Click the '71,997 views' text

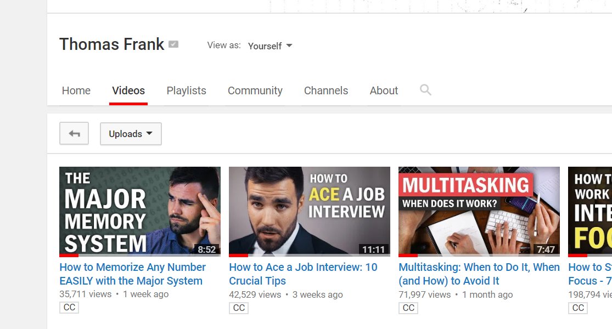[x=425, y=294]
